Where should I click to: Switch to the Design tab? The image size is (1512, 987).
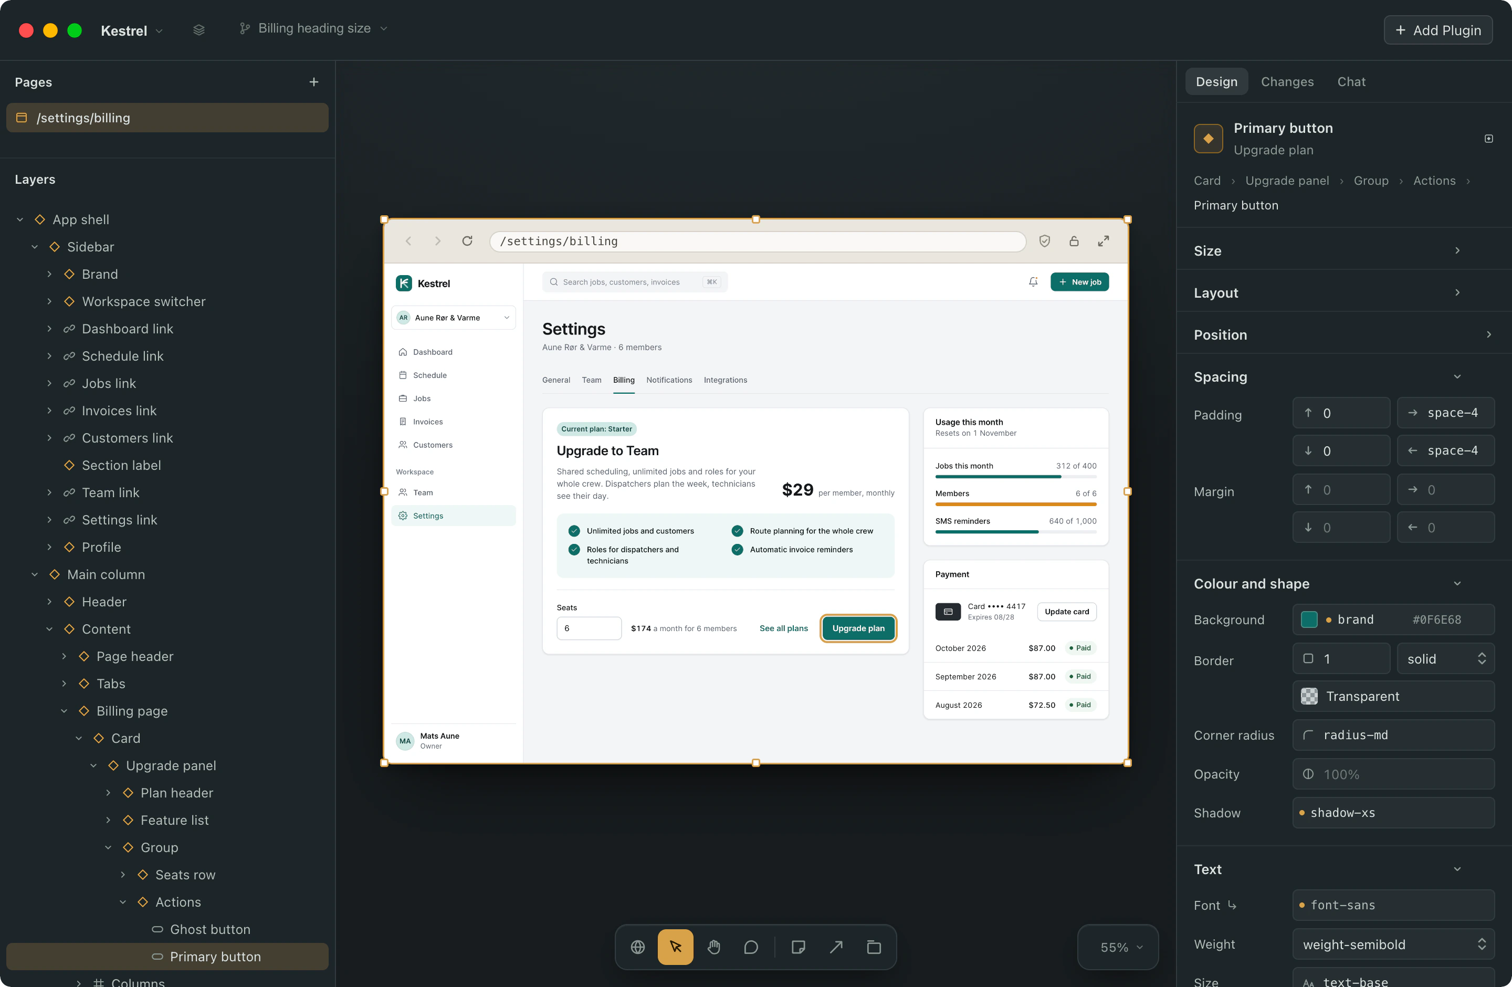1216,81
